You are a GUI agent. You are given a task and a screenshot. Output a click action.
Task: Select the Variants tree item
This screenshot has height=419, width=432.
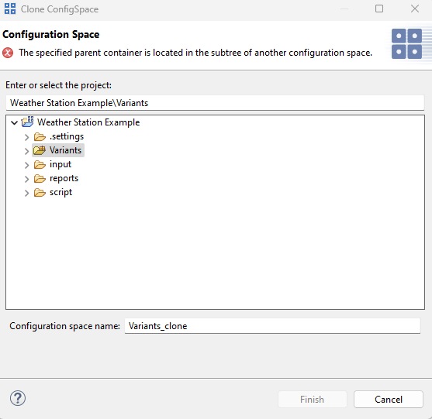65,150
